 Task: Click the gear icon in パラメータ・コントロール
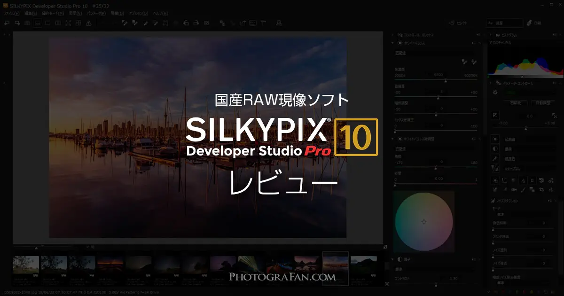click(495, 93)
